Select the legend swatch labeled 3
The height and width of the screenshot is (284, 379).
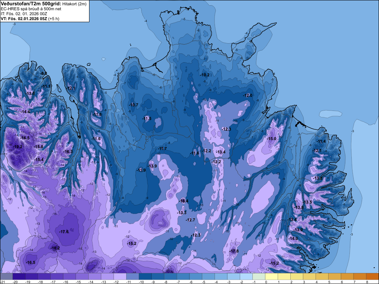(x=309, y=276)
